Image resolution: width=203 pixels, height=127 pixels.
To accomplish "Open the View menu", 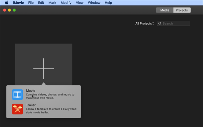I will point(80,3).
